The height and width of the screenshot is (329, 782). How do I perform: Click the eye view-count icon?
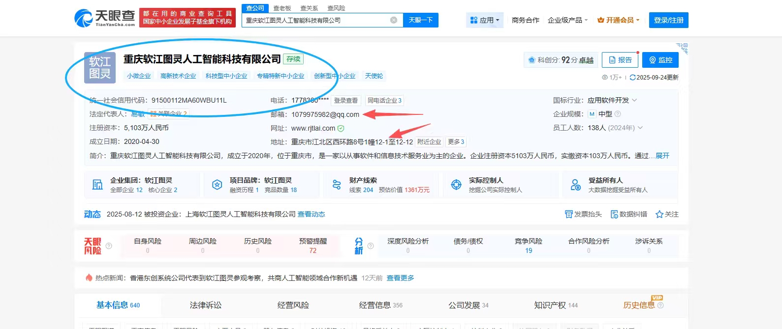tap(605, 78)
